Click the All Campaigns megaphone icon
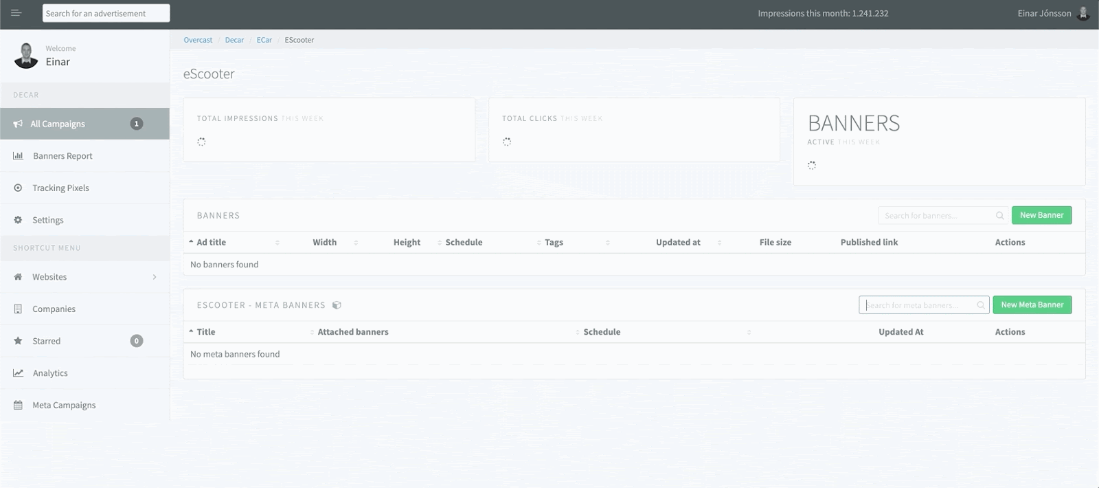This screenshot has height=488, width=1099. (18, 124)
